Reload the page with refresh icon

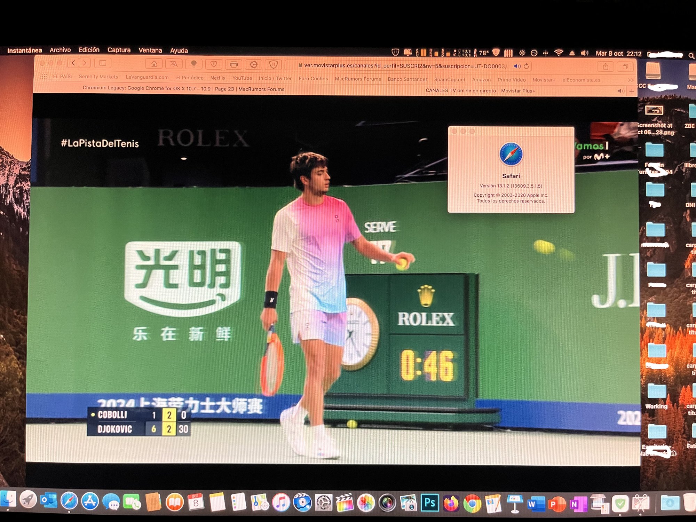coord(526,66)
